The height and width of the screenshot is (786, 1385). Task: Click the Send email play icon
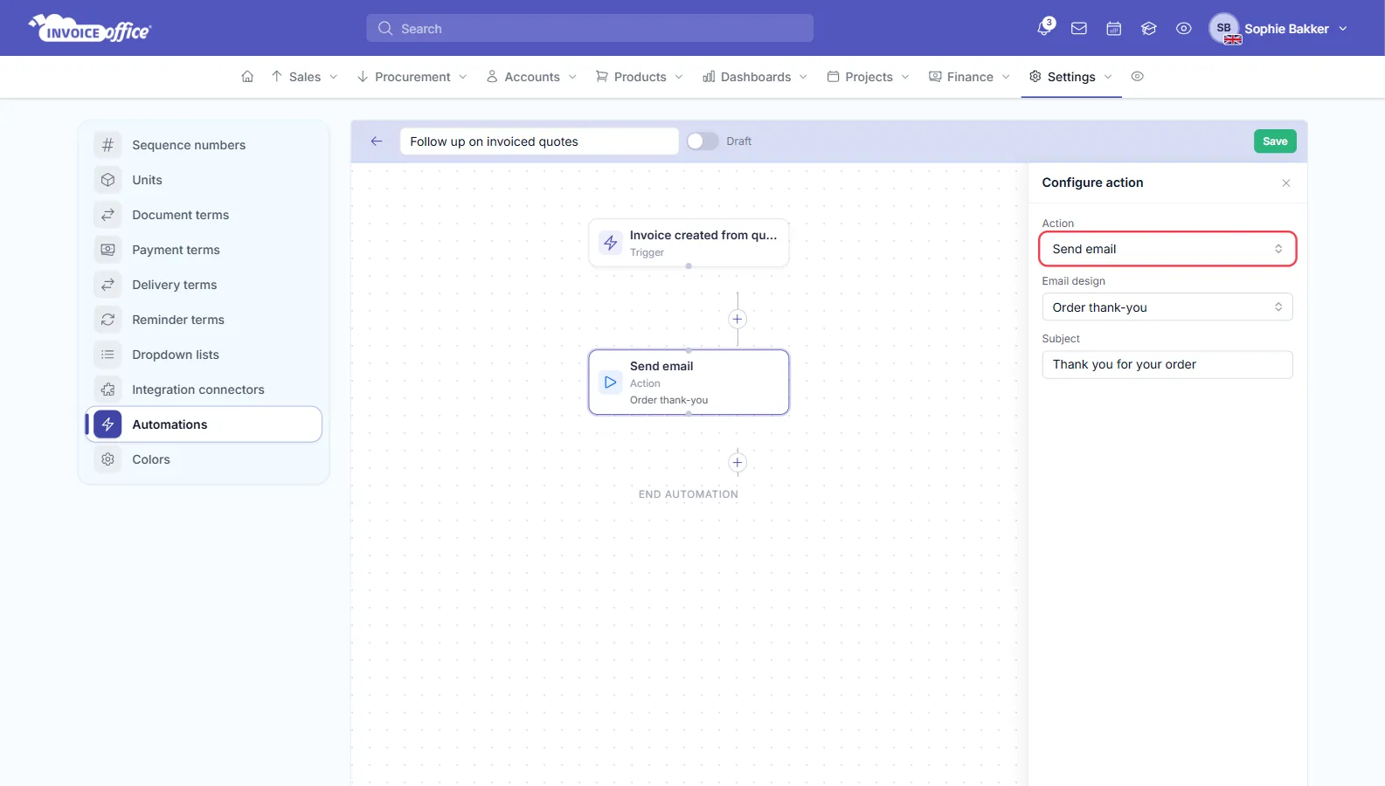tap(611, 383)
